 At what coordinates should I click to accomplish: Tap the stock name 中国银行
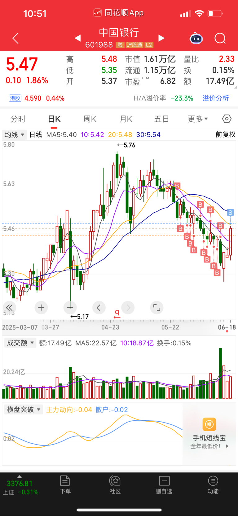[119, 33]
